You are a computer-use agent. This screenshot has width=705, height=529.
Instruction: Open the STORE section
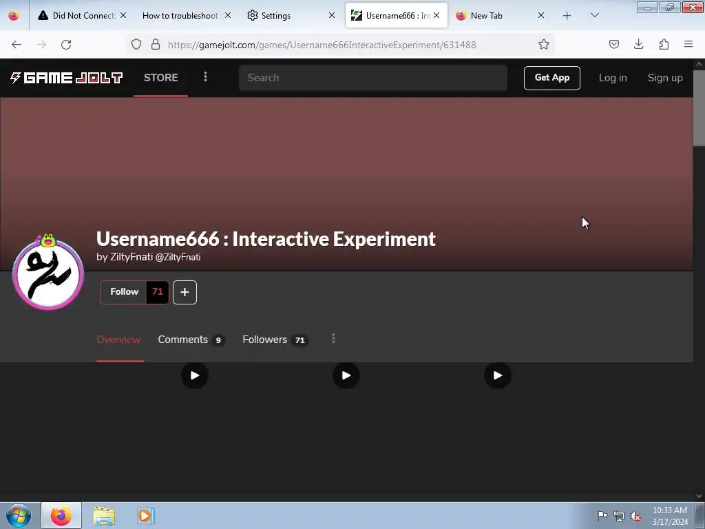point(160,78)
